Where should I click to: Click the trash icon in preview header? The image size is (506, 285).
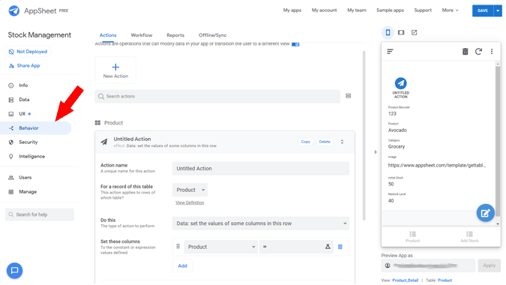466,52
